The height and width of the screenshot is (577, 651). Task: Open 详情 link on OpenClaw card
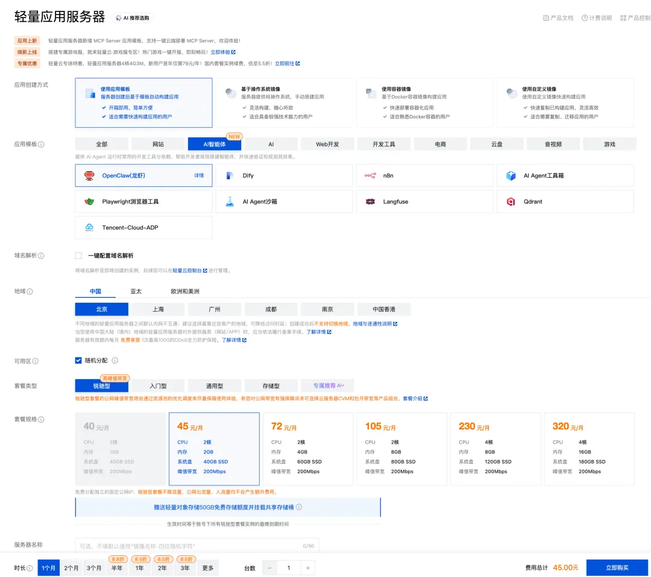(200, 175)
